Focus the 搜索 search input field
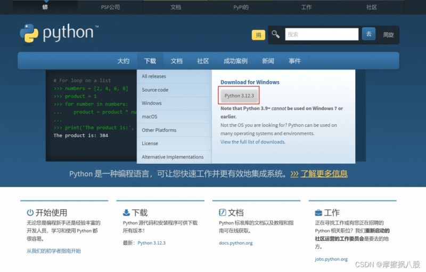Screen dimensions: 426x272 point(322,34)
